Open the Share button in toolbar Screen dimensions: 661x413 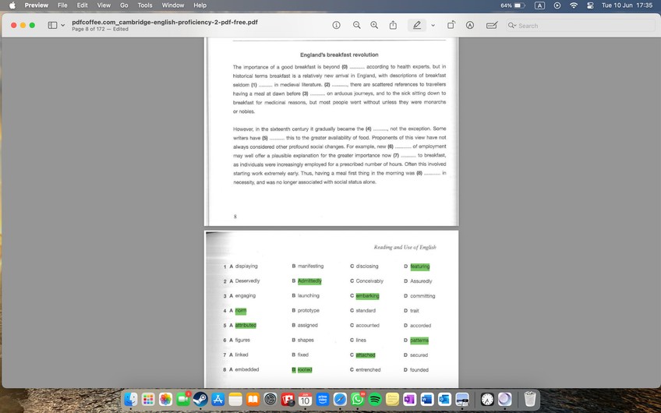point(394,25)
